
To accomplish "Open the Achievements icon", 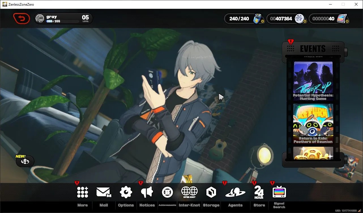I will click(x=167, y=192).
